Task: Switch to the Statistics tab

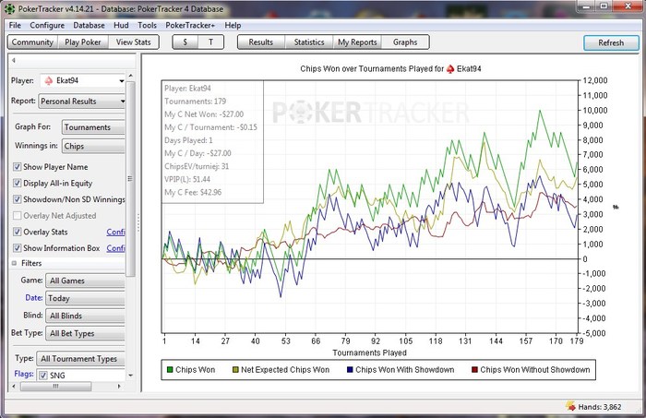Action: [x=309, y=42]
